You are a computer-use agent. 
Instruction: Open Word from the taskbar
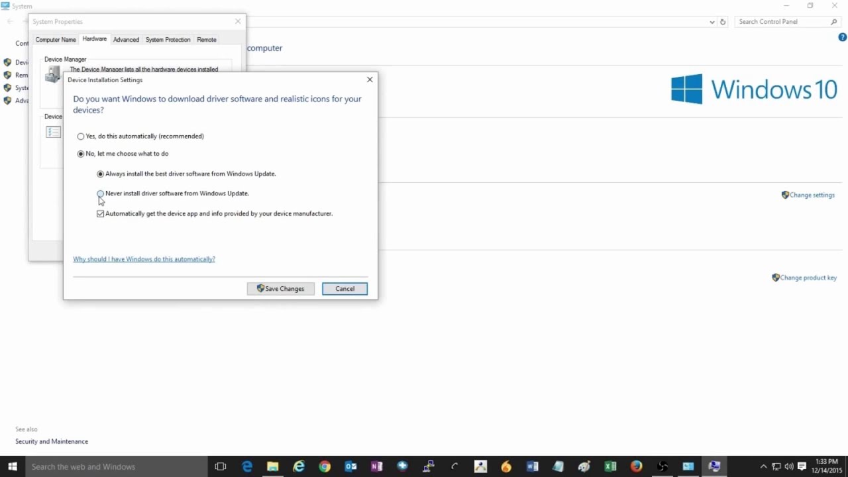[532, 466]
